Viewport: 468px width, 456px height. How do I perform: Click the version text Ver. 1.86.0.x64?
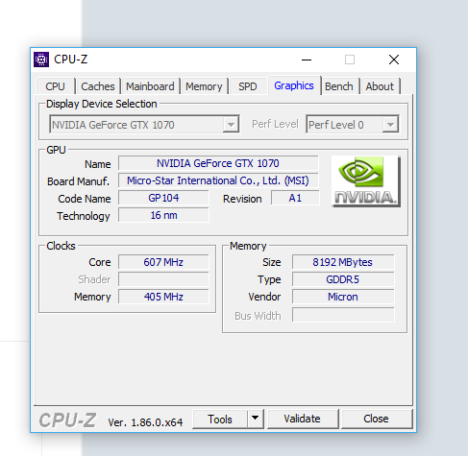tap(145, 422)
